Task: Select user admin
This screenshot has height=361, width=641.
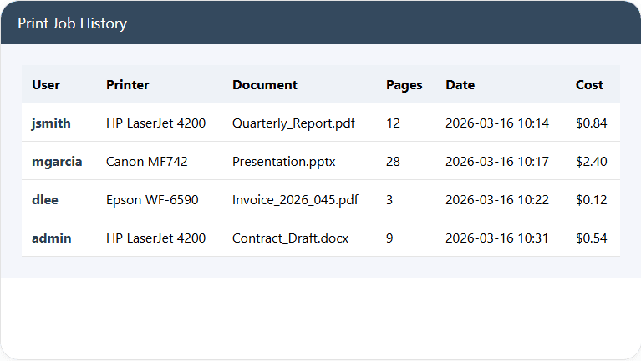Action: [52, 238]
